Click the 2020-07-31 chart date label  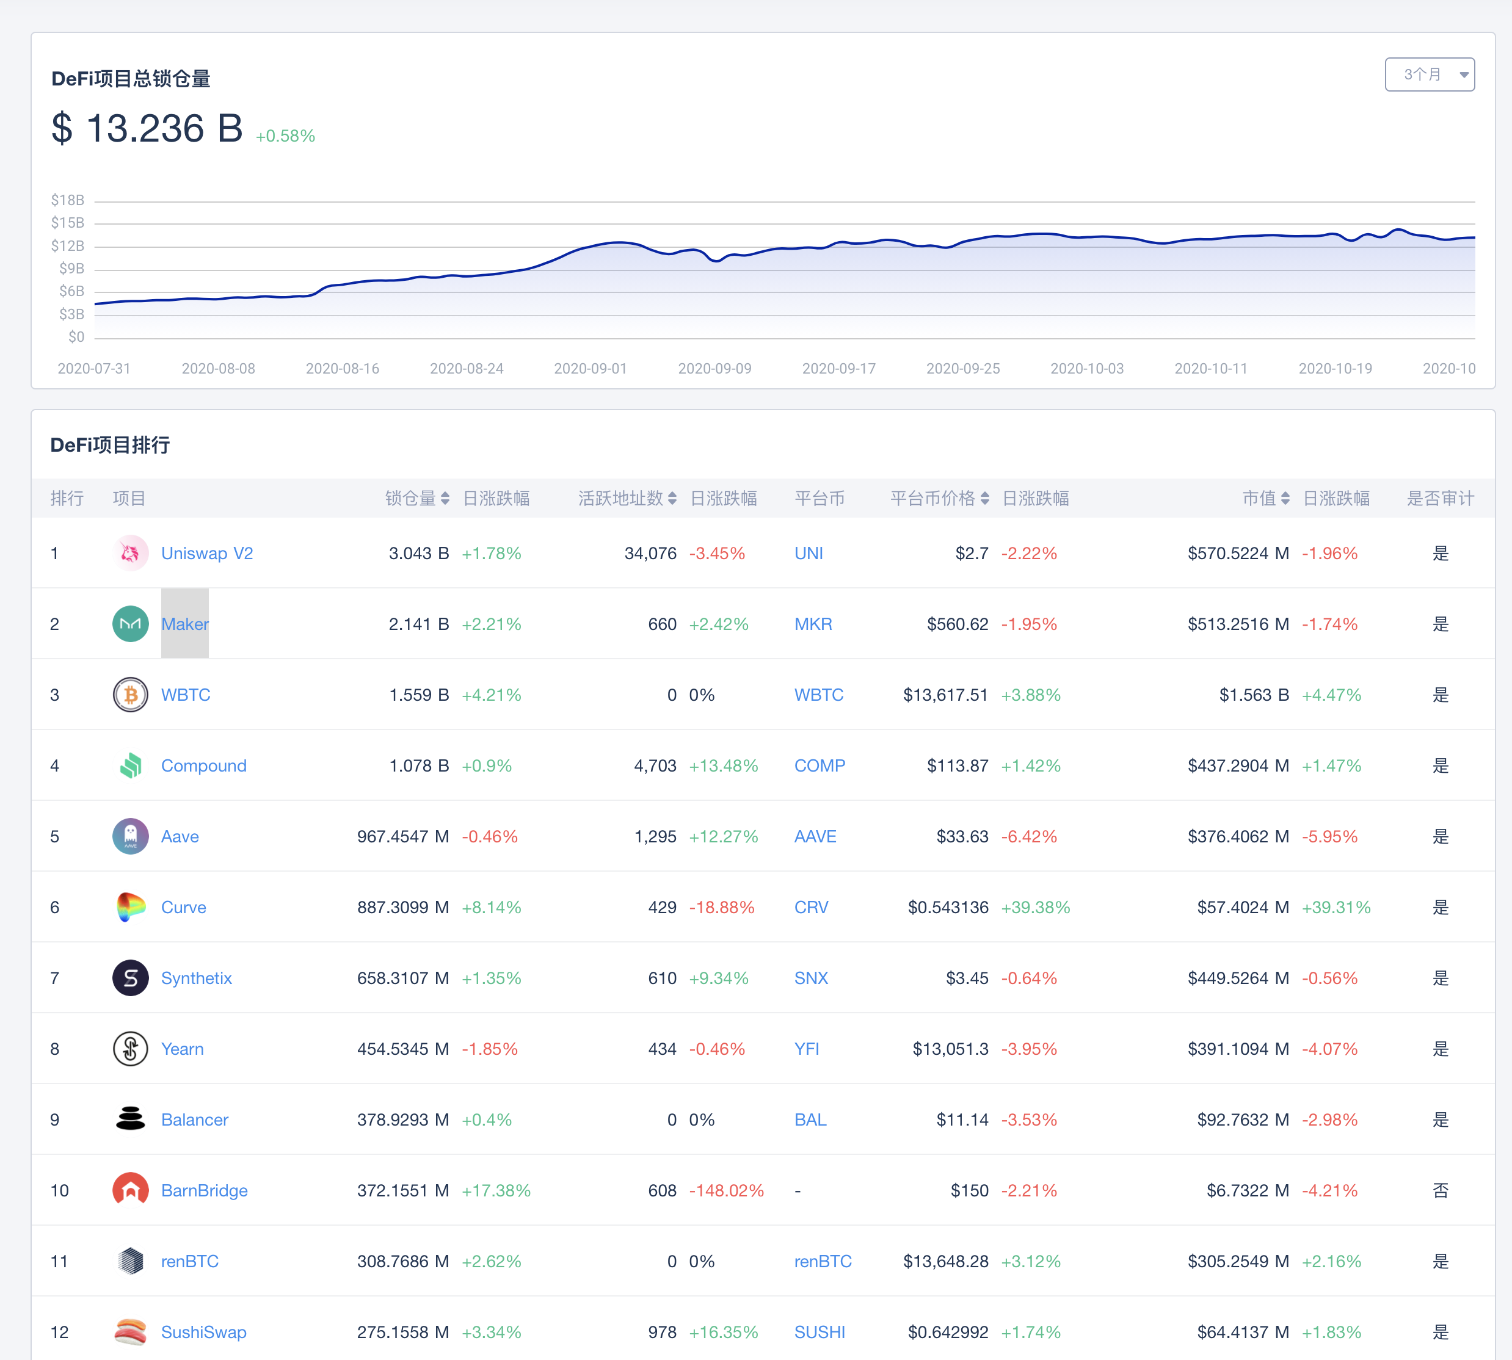pyautogui.click(x=94, y=369)
